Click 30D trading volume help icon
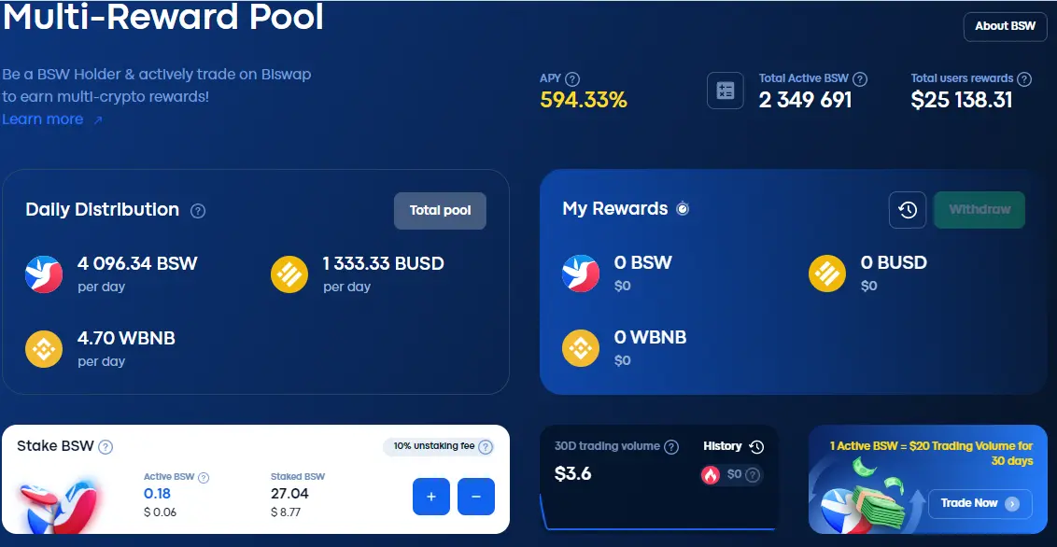The width and height of the screenshot is (1057, 547). [670, 446]
